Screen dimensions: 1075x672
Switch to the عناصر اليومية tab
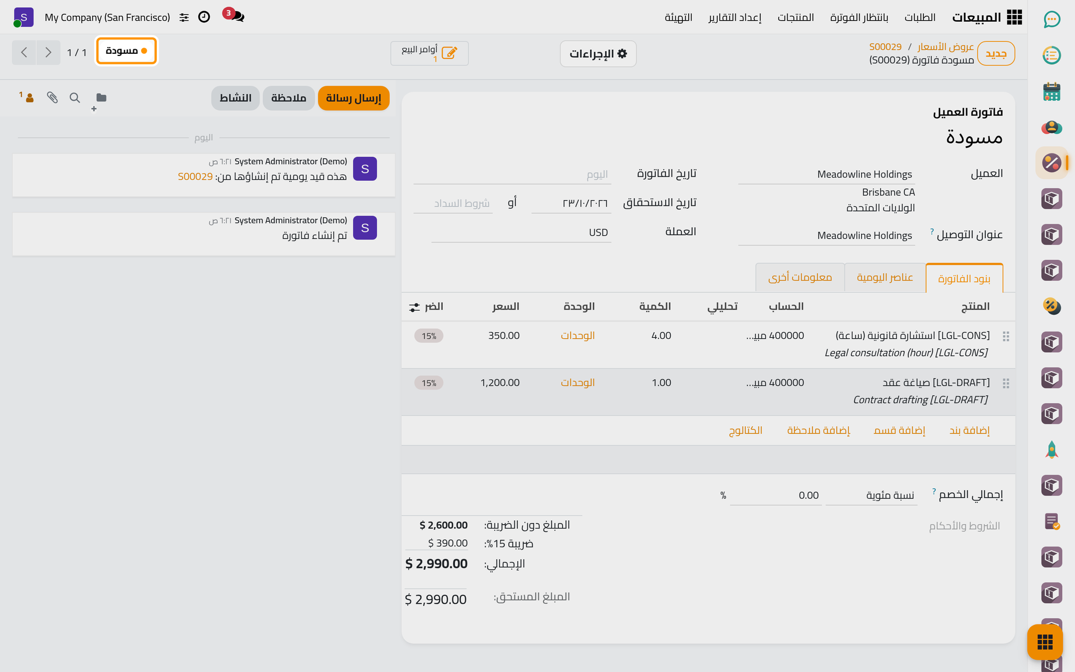coord(885,277)
